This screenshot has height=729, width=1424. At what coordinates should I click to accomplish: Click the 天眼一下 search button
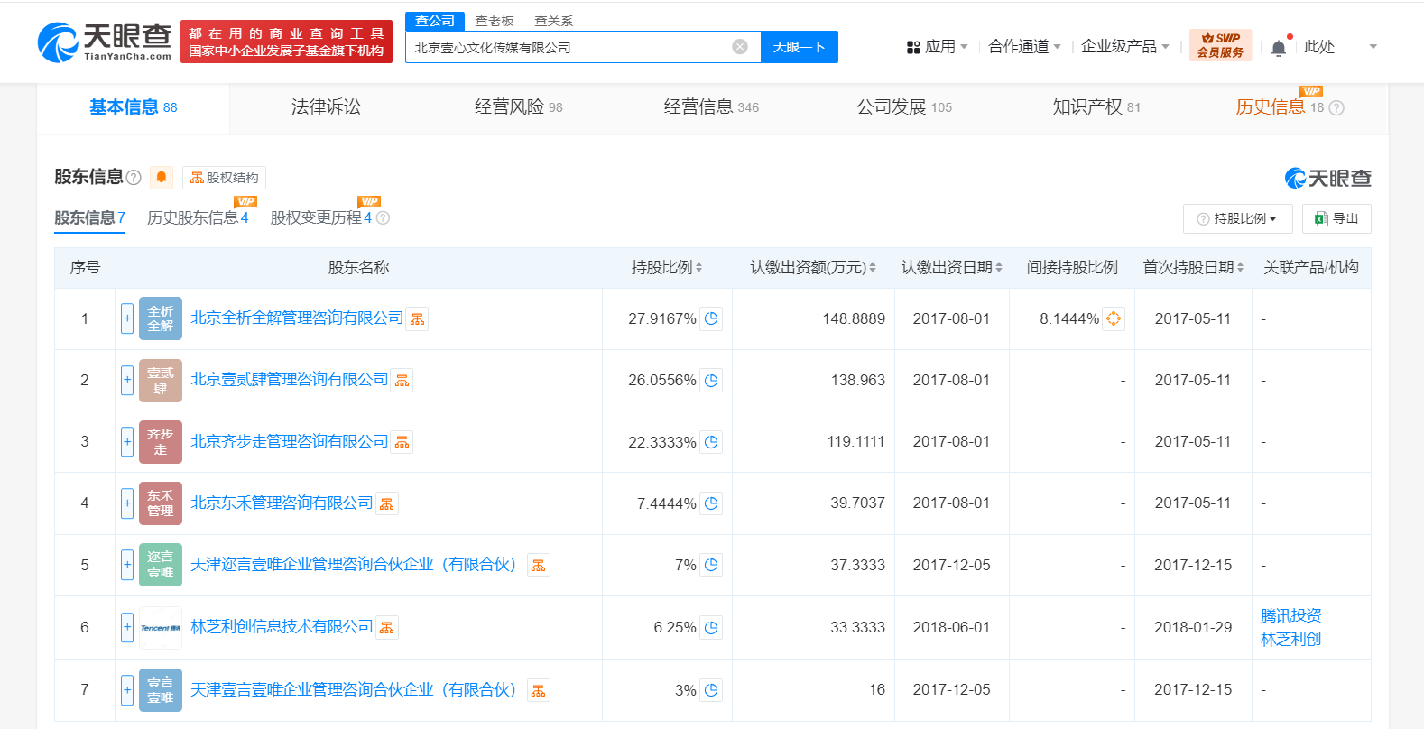click(800, 47)
